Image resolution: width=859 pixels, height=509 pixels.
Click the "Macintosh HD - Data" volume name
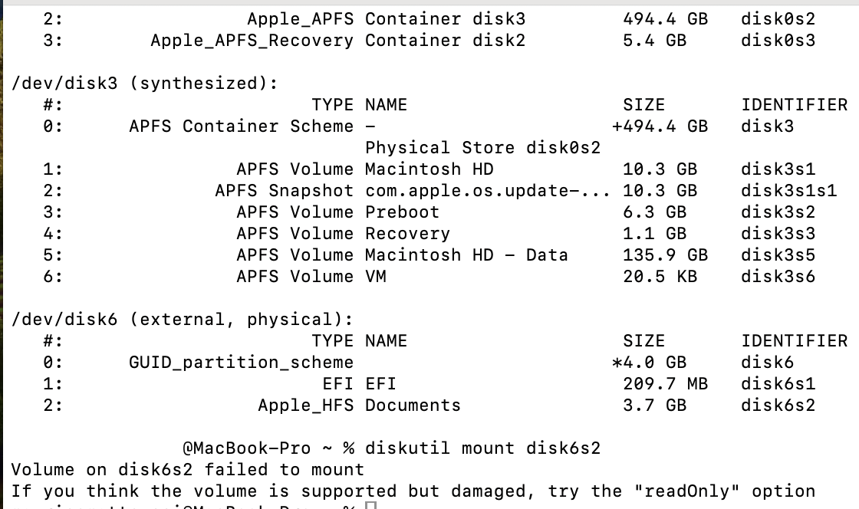pyautogui.click(x=466, y=255)
